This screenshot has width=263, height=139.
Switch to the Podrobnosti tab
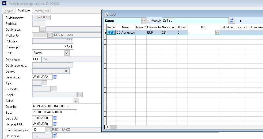pos(41,11)
